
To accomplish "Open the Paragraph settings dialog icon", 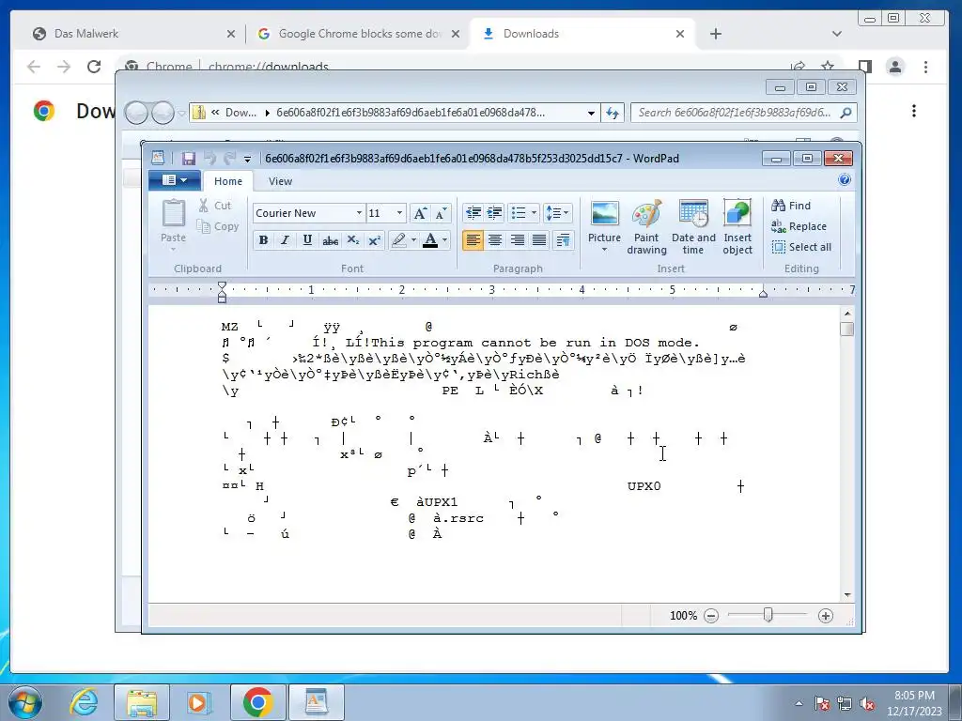I will 563,239.
